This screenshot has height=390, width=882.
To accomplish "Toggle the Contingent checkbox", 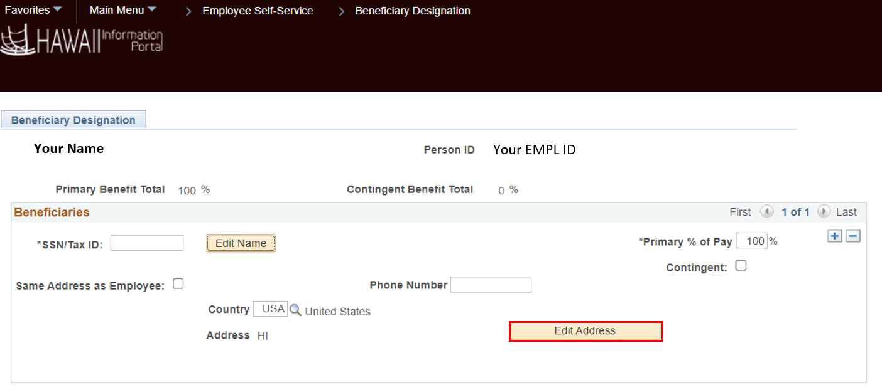I will point(741,265).
